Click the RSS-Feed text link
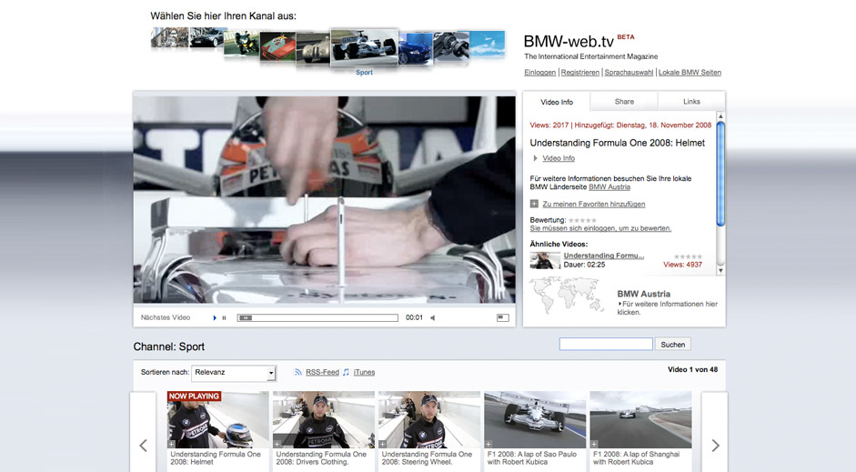 point(322,372)
